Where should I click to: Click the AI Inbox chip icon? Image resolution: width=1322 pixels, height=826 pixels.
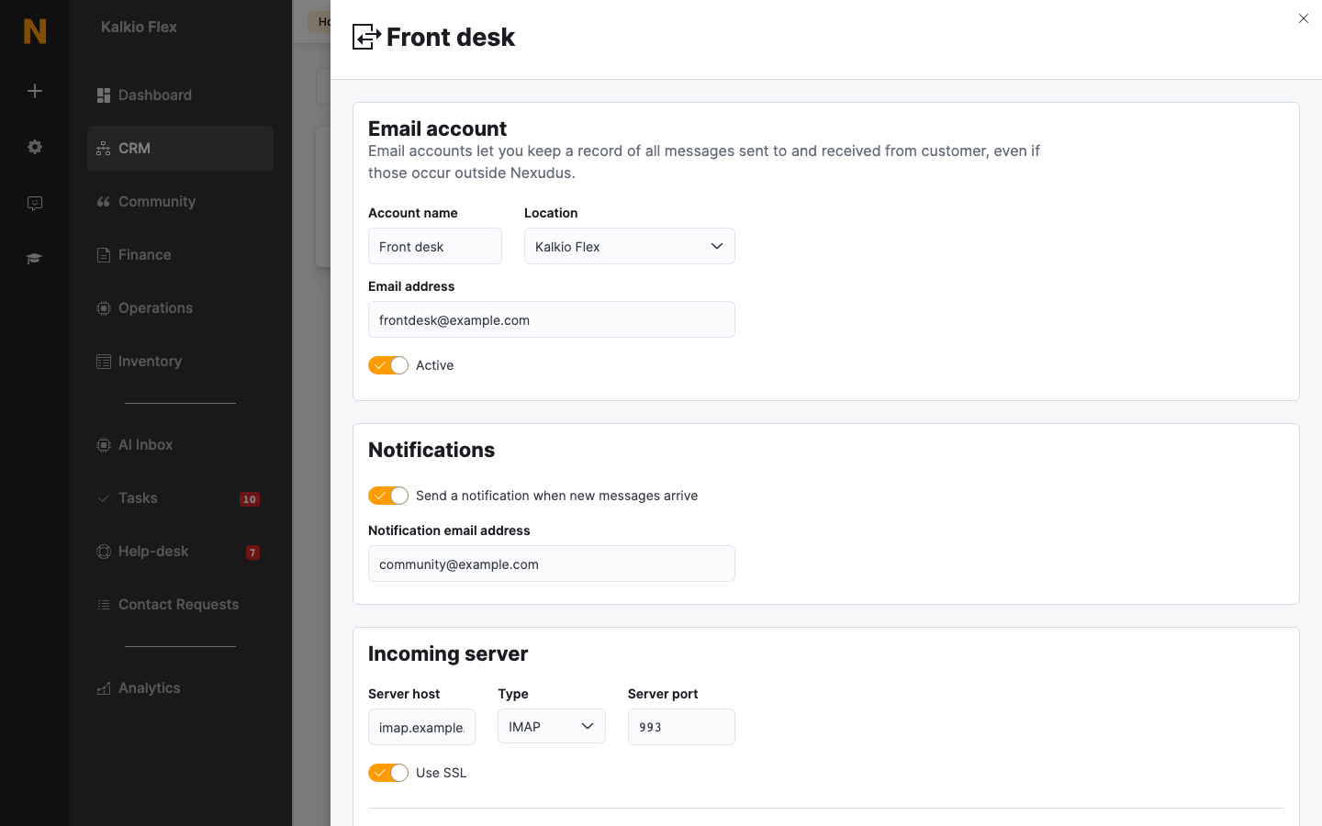coord(104,445)
